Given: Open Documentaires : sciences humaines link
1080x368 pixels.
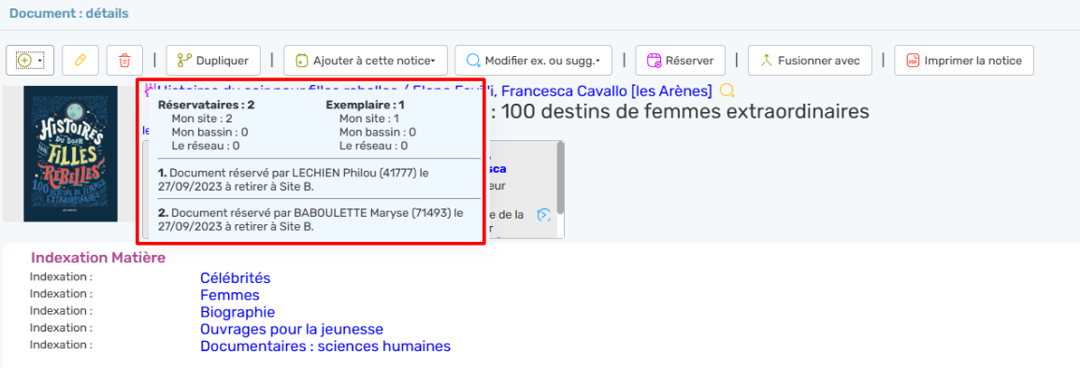Looking at the screenshot, I should 325,346.
